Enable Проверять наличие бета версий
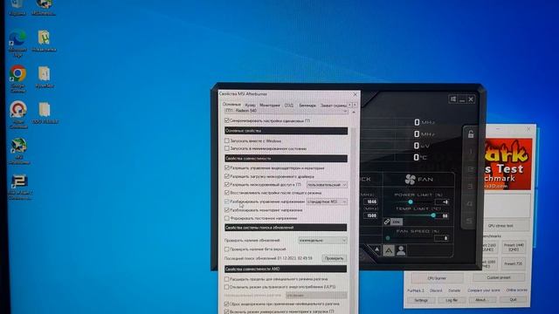 [227, 249]
